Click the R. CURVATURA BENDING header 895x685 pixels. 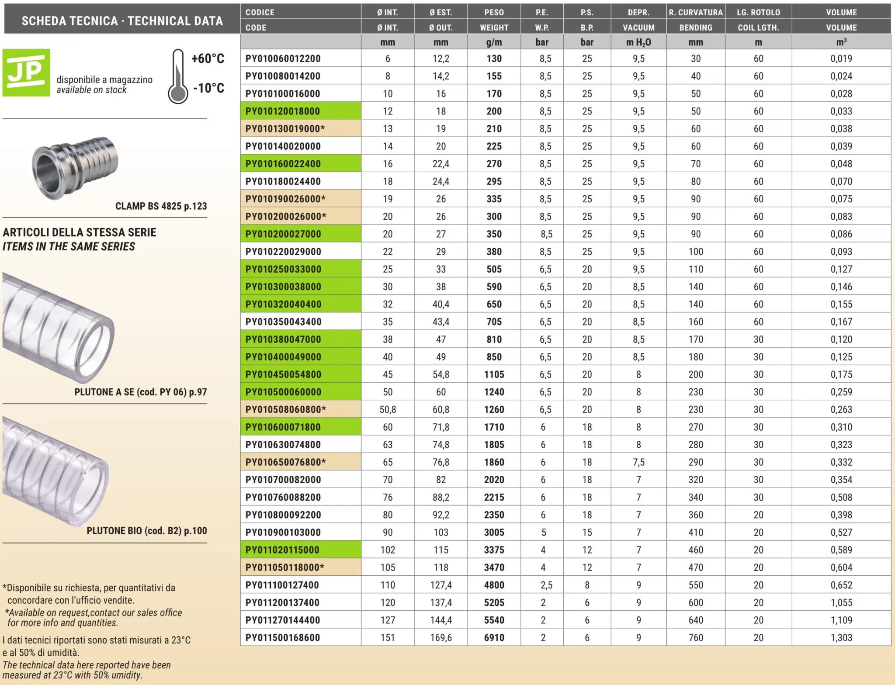695,20
